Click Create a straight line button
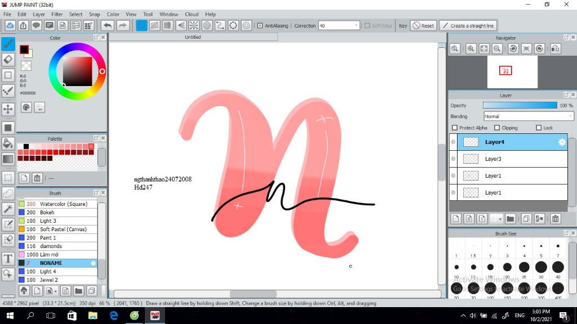The height and width of the screenshot is (324, 577). click(x=468, y=26)
